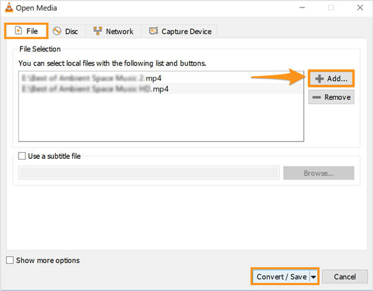Click the Add... button
The width and height of the screenshot is (373, 291).
tap(331, 78)
